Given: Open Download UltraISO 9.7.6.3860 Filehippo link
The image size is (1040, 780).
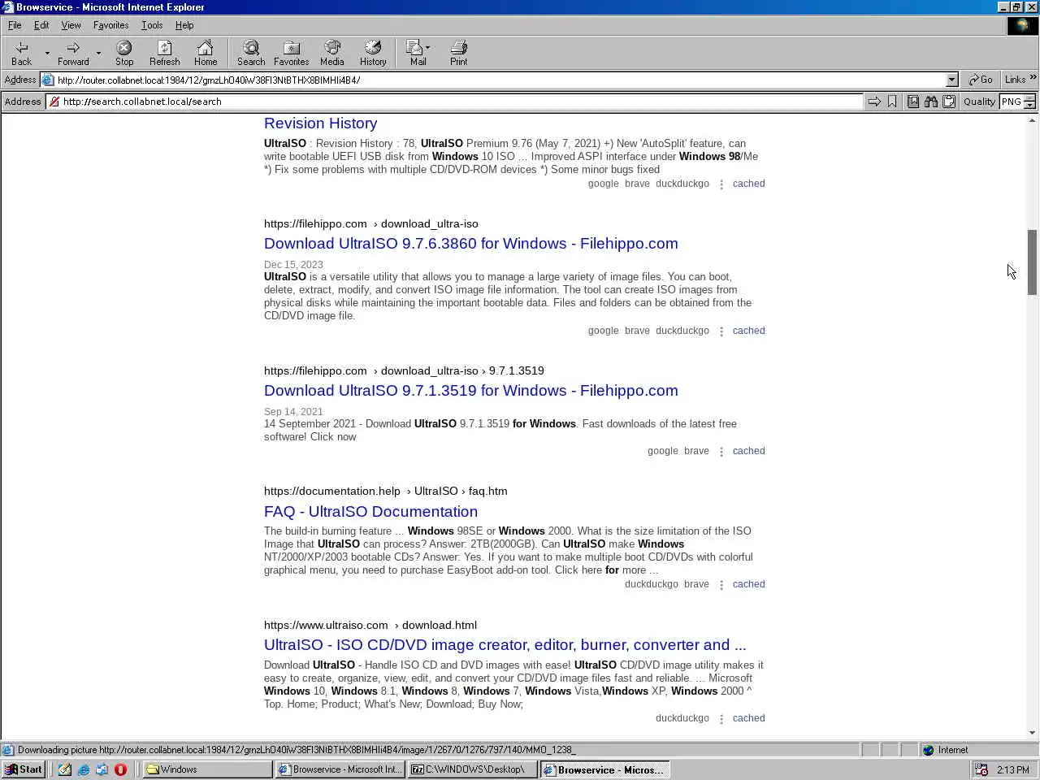Looking at the screenshot, I should point(470,244).
